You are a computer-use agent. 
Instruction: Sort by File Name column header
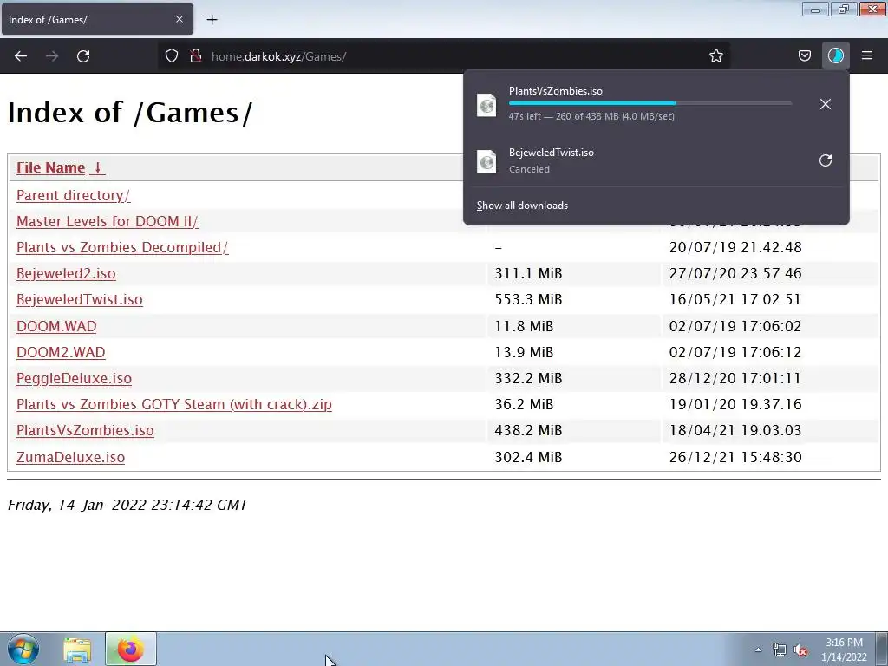tap(61, 167)
